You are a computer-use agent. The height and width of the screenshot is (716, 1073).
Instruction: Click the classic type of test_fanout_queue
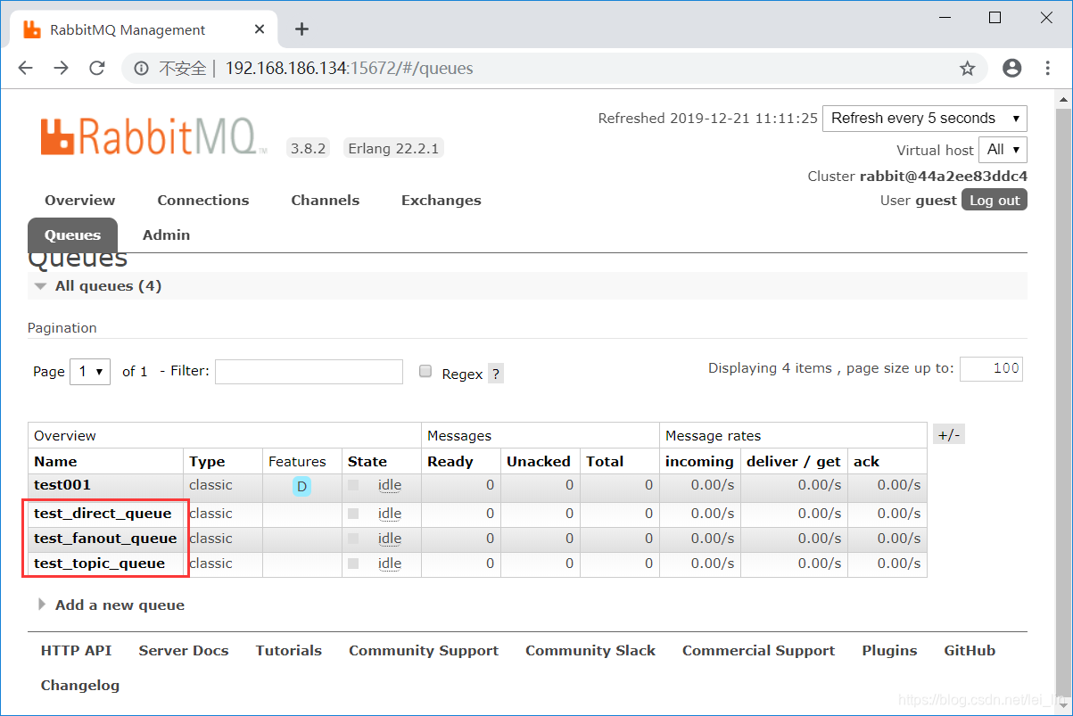(210, 539)
